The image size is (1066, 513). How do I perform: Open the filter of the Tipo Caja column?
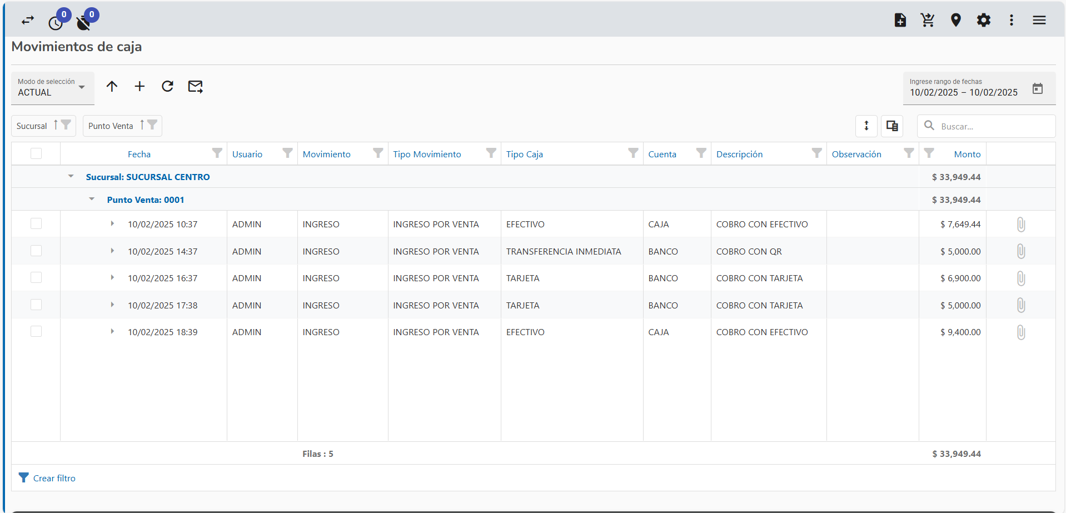click(x=633, y=153)
